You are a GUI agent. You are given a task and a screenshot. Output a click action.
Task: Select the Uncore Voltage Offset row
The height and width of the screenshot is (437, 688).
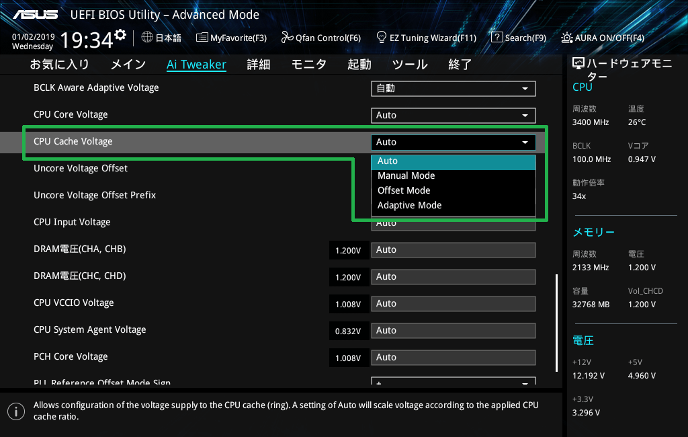81,168
